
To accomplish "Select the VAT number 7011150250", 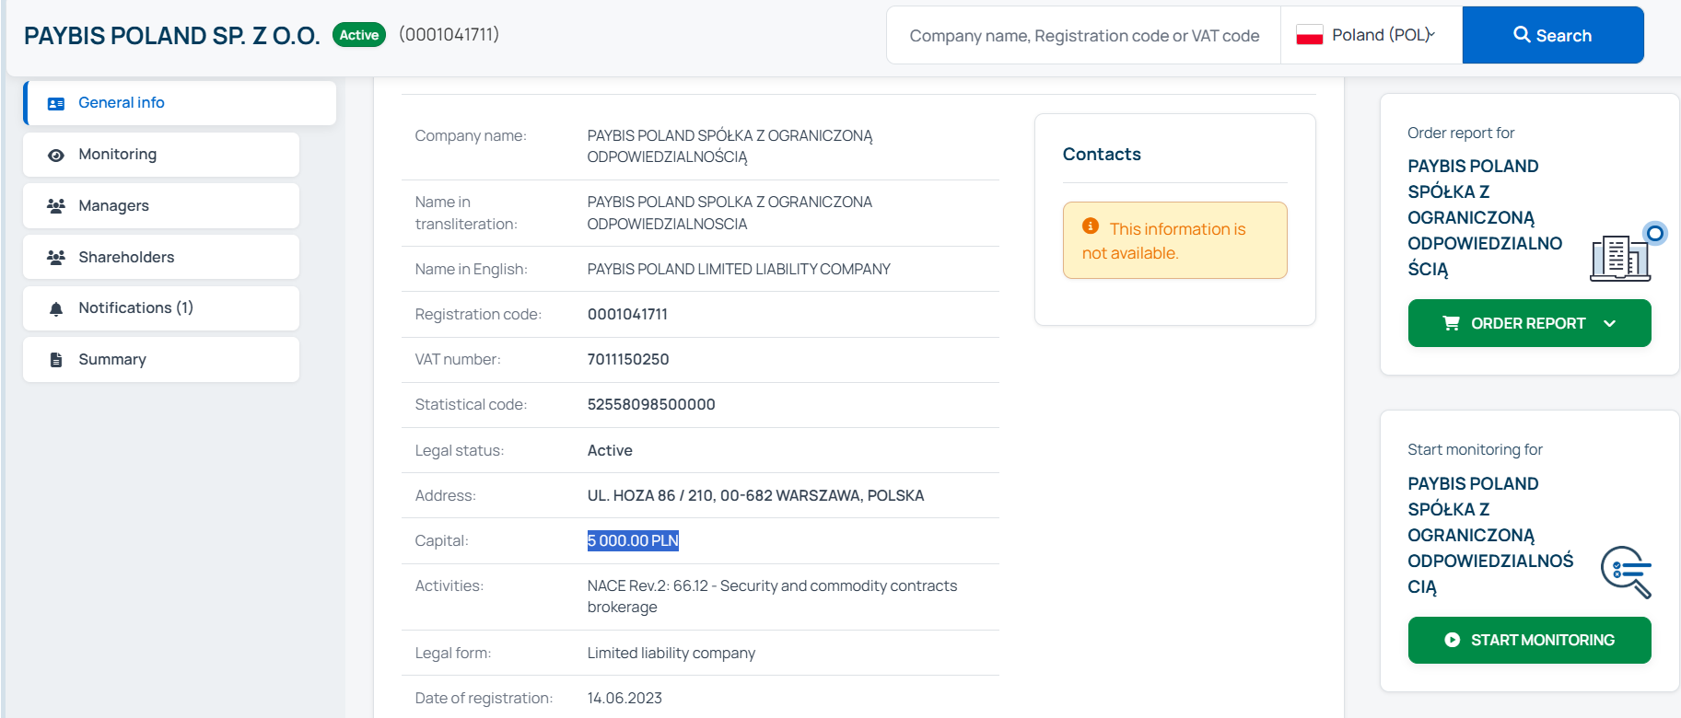I will (628, 360).
